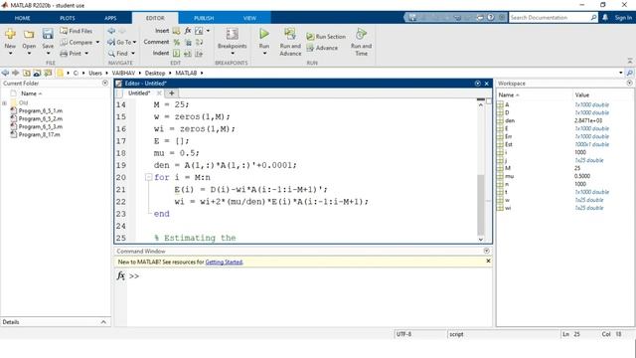Open the Save dropdown arrow
The width and height of the screenshot is (636, 358).
[x=48, y=54]
